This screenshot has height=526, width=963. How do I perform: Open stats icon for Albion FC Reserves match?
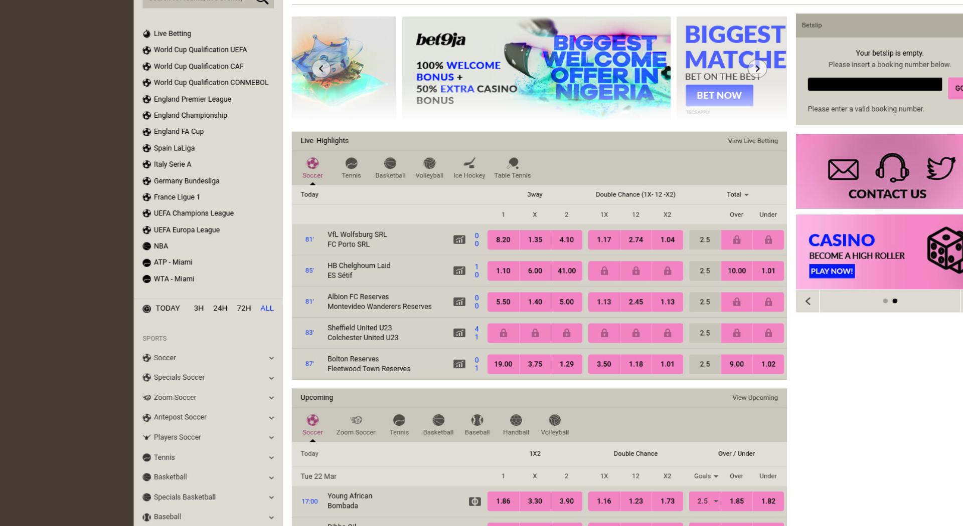coord(459,302)
